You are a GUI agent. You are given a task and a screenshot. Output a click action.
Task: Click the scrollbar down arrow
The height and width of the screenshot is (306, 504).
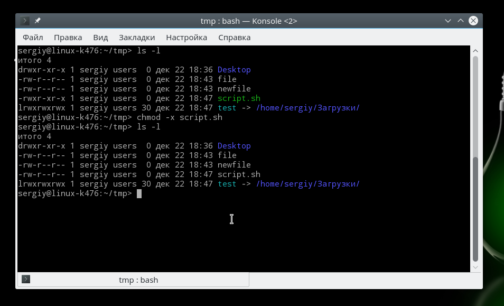click(x=475, y=267)
